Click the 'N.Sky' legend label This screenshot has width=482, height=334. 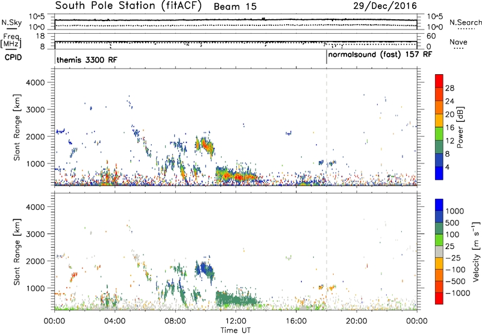point(11,22)
